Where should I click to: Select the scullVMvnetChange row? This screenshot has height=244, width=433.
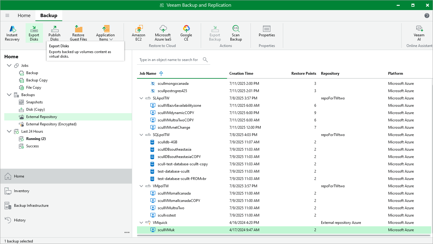tap(284, 127)
